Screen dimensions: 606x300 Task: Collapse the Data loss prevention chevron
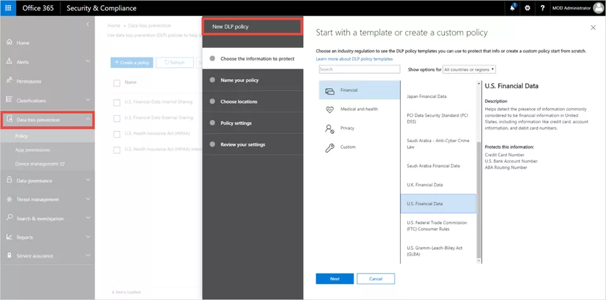click(88, 119)
